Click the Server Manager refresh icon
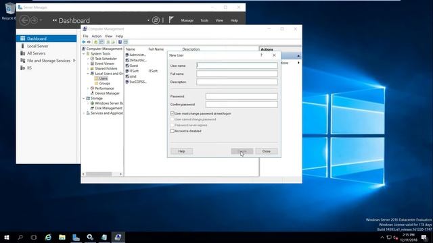This screenshot has width=433, height=243. point(156,20)
